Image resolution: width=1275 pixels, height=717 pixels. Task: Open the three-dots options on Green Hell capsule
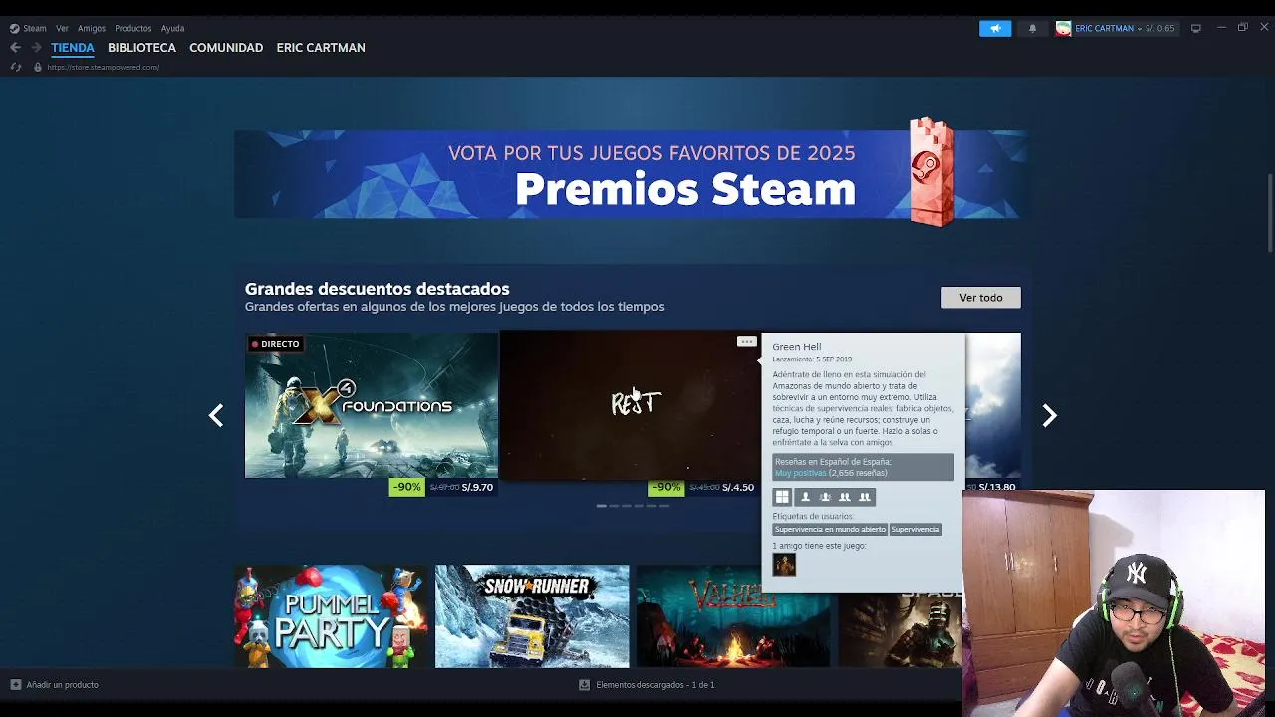(746, 342)
